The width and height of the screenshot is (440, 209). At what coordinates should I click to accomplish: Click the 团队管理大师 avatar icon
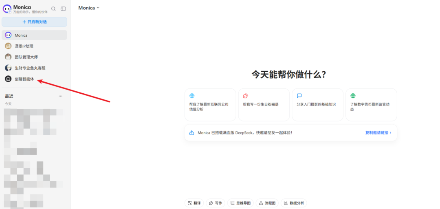point(8,57)
